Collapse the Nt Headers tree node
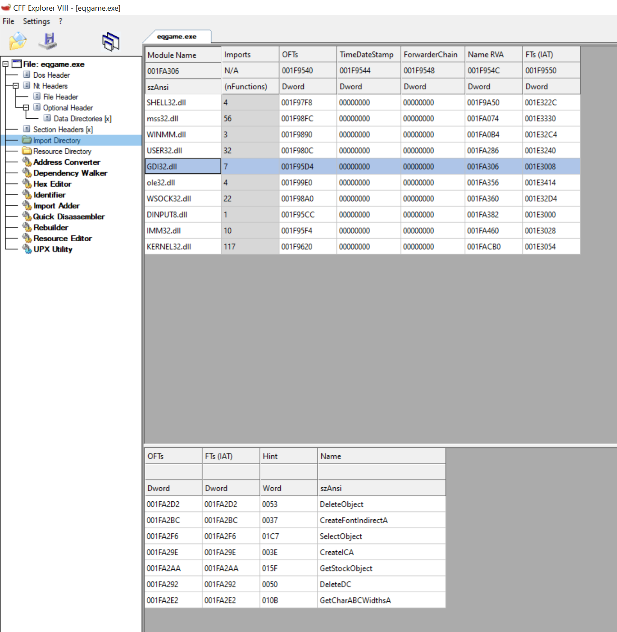 tap(16, 86)
